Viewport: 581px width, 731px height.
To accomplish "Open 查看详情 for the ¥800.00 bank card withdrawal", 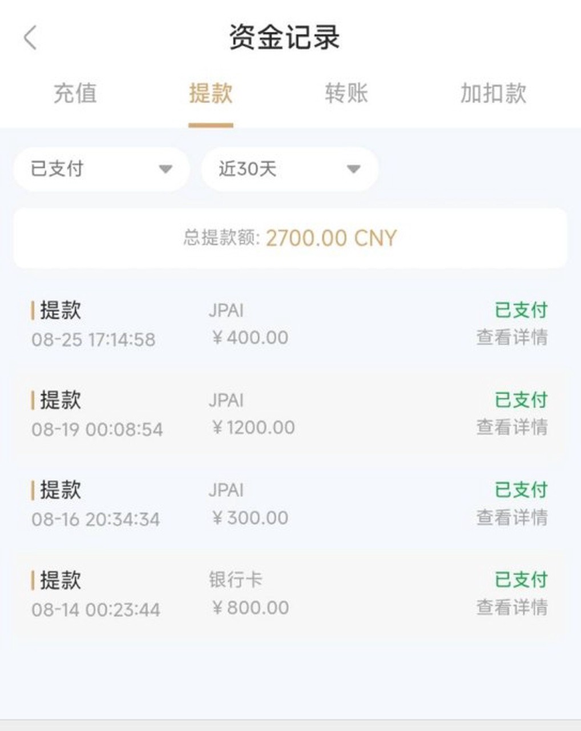I will pos(512,607).
